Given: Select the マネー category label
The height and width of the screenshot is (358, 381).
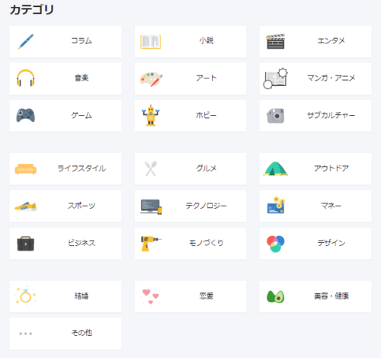Looking at the screenshot, I should pos(331,206).
